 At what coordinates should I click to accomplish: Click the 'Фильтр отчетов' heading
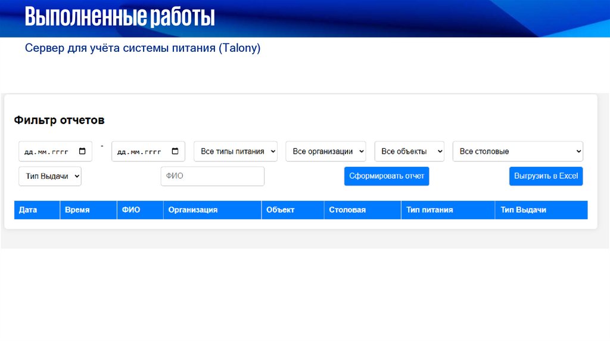pyautogui.click(x=59, y=120)
